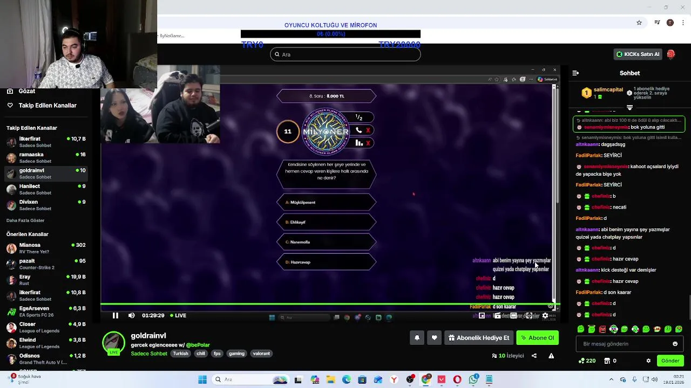This screenshot has height=388, width=691.
Task: Open Elwind channel
Action: [x=47, y=343]
